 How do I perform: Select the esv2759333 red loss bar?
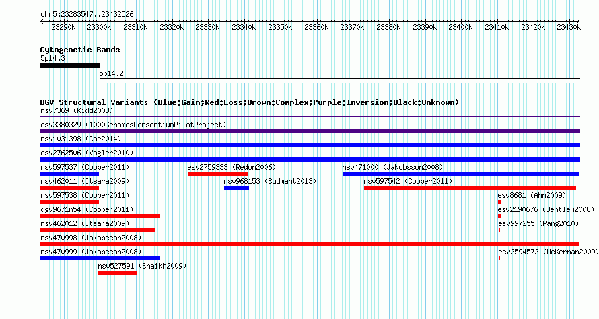217,174
